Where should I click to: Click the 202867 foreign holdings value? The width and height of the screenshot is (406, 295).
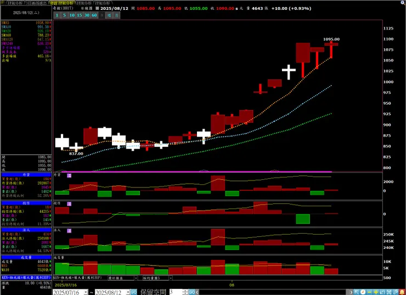tap(43, 183)
